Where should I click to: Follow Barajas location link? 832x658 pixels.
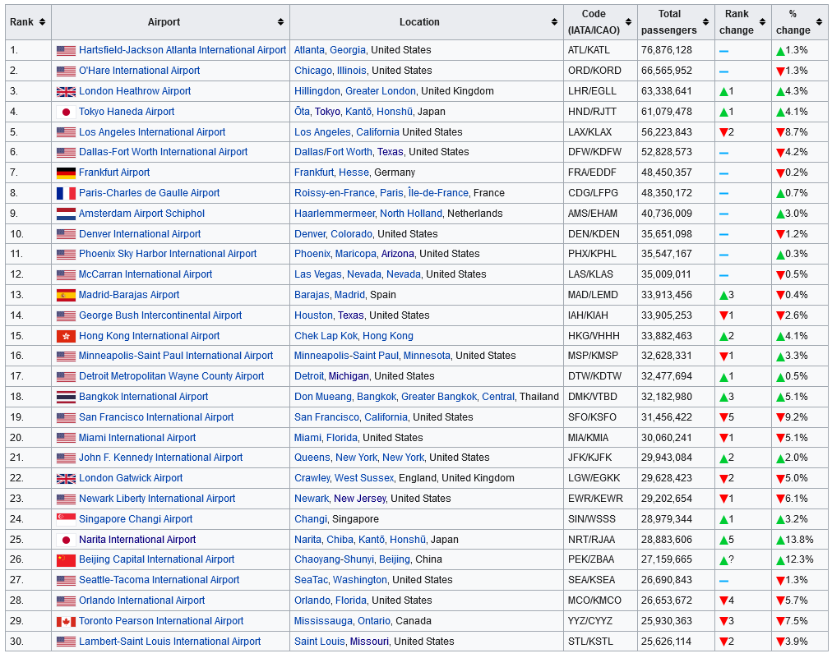click(312, 295)
